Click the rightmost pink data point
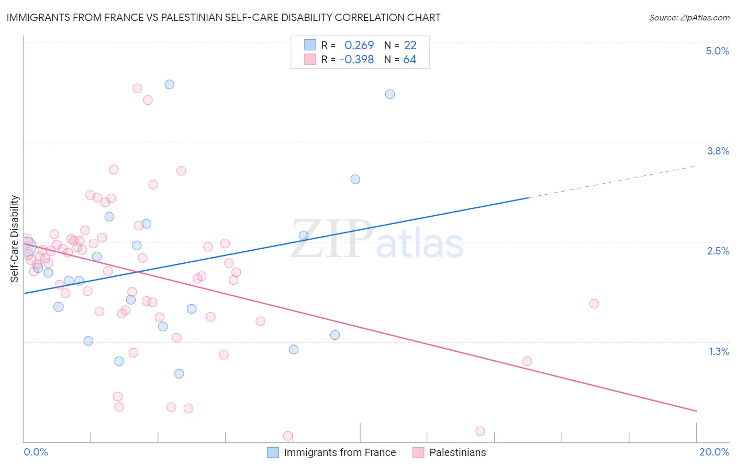This screenshot has width=736, height=467. click(594, 304)
